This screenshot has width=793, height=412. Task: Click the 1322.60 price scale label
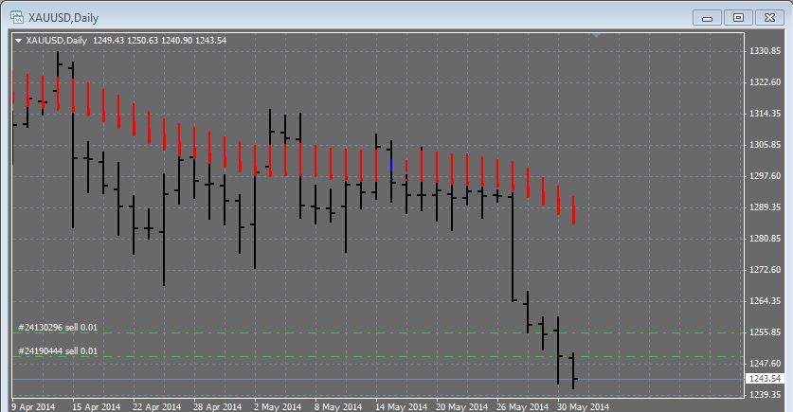pos(765,82)
